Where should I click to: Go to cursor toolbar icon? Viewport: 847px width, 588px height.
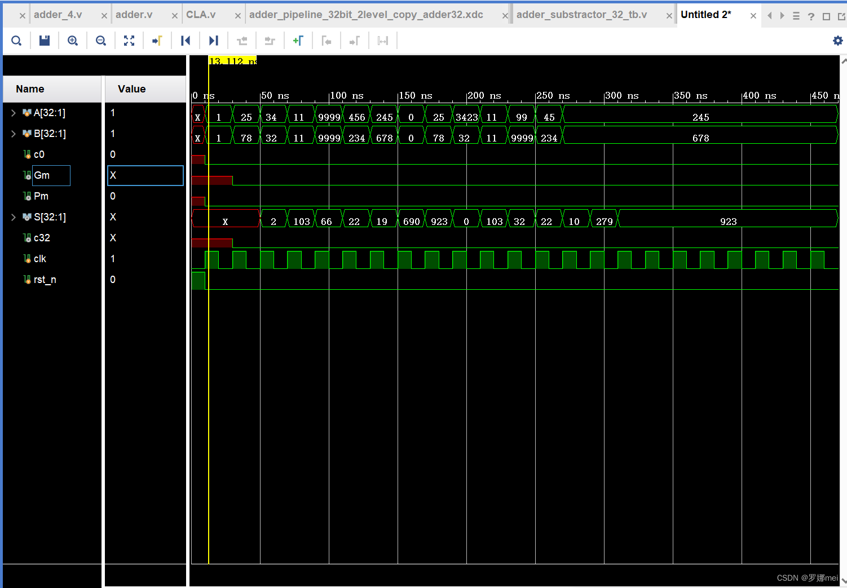pos(157,41)
